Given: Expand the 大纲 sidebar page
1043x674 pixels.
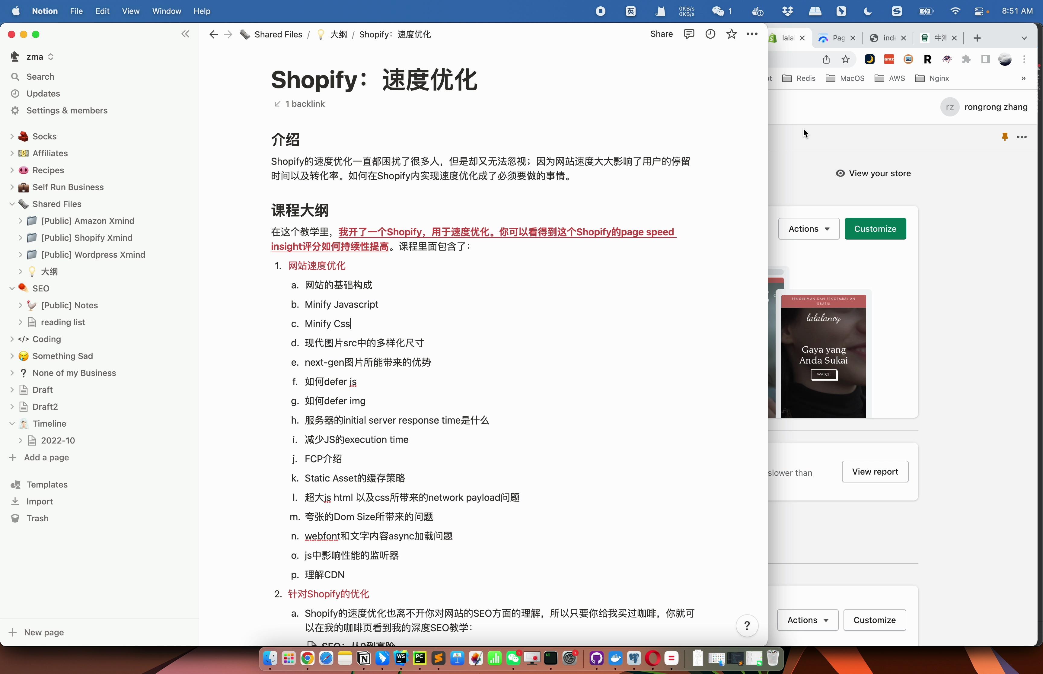Looking at the screenshot, I should click(x=20, y=271).
